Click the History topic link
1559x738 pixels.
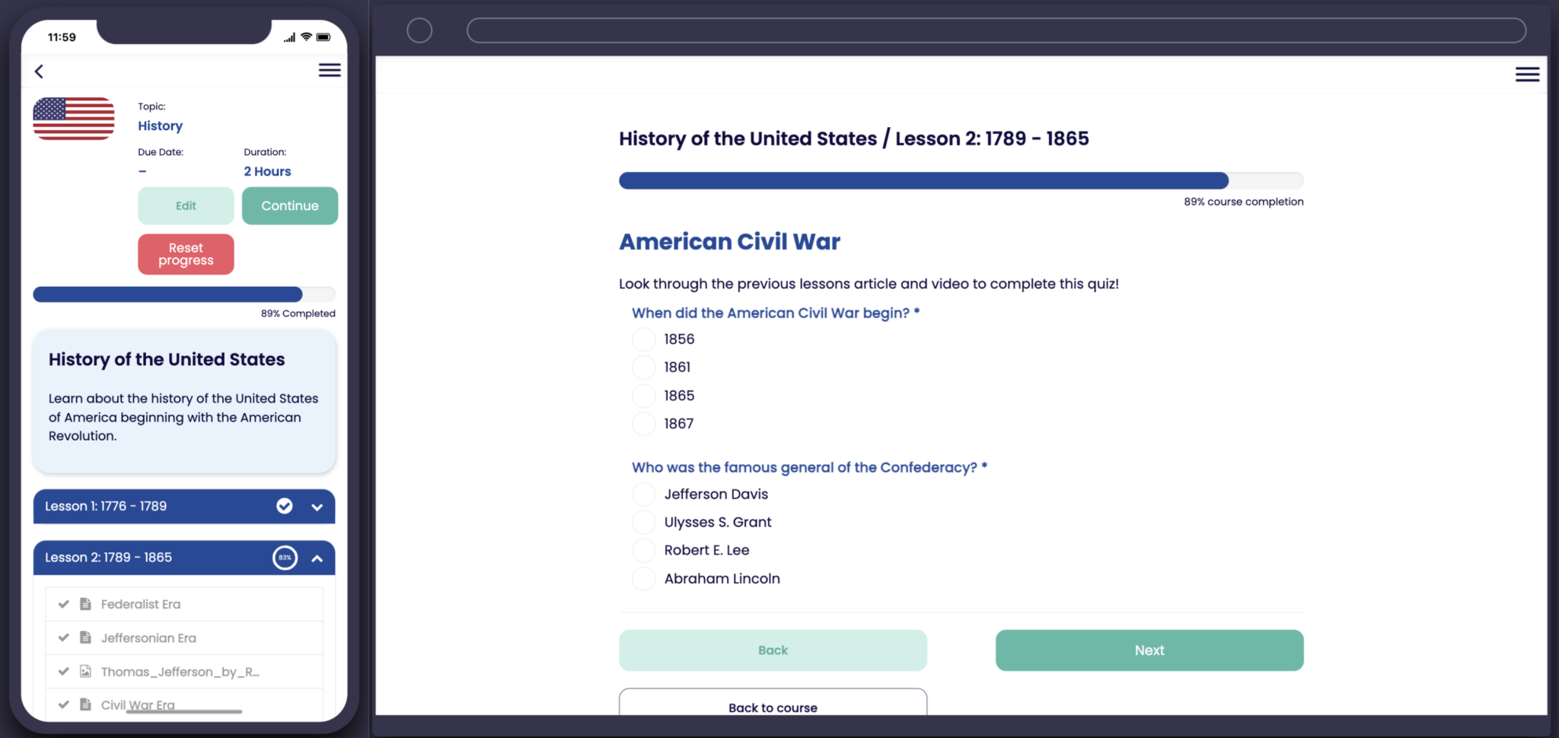[x=160, y=126]
